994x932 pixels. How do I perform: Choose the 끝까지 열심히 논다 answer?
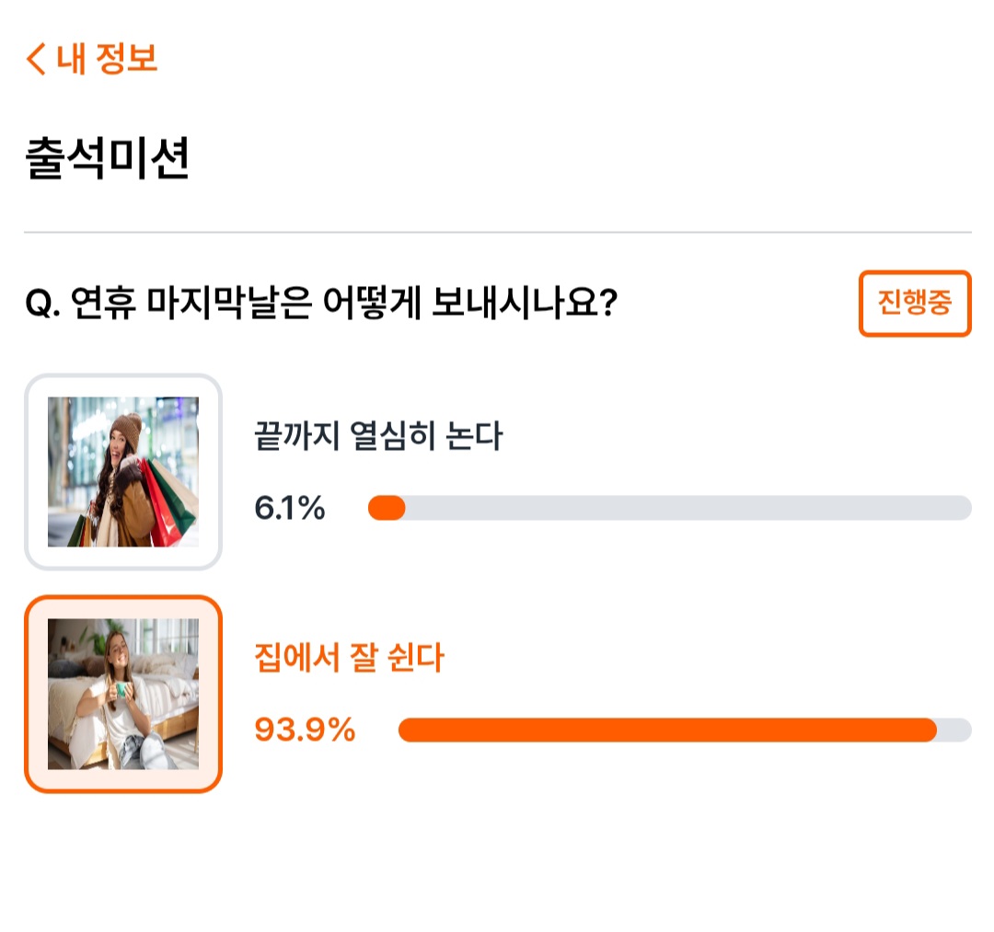click(x=378, y=435)
